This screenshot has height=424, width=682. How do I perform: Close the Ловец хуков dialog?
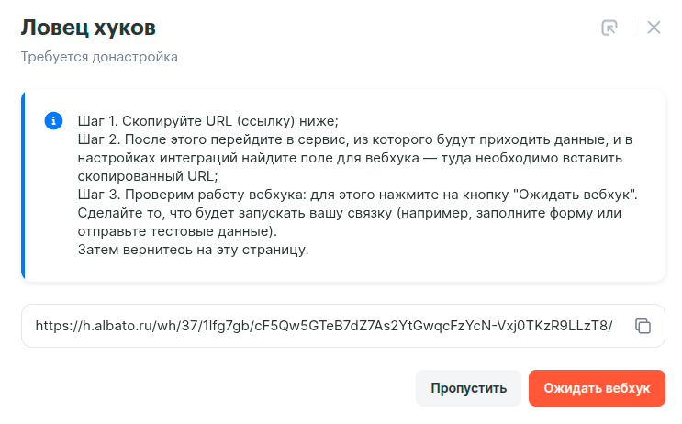coord(654,28)
